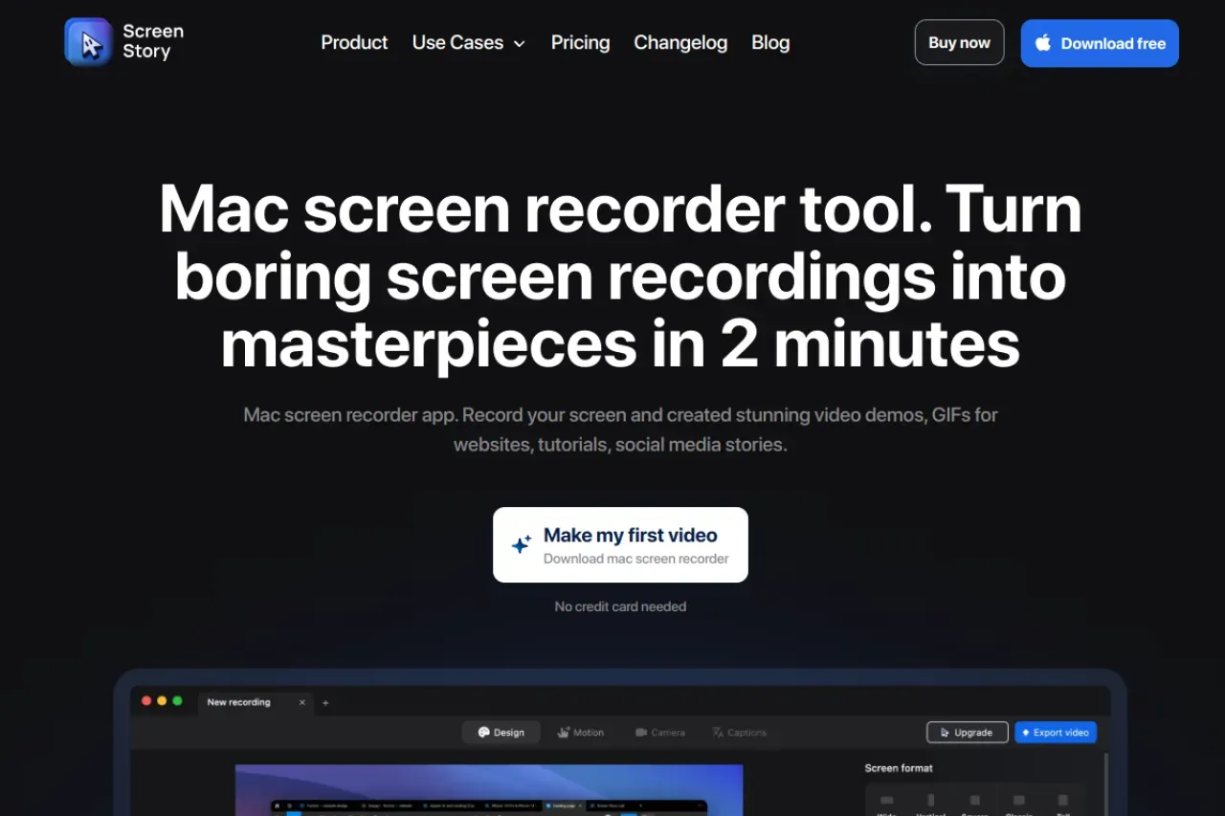
Task: Open the Product menu item
Action: click(x=354, y=43)
